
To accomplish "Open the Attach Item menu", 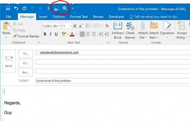I will [x=154, y=31].
